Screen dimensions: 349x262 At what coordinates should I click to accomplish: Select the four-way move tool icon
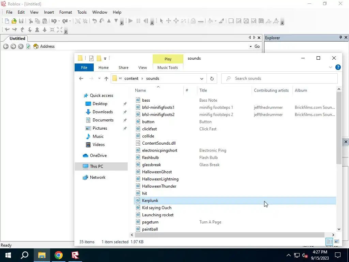[x=168, y=21]
